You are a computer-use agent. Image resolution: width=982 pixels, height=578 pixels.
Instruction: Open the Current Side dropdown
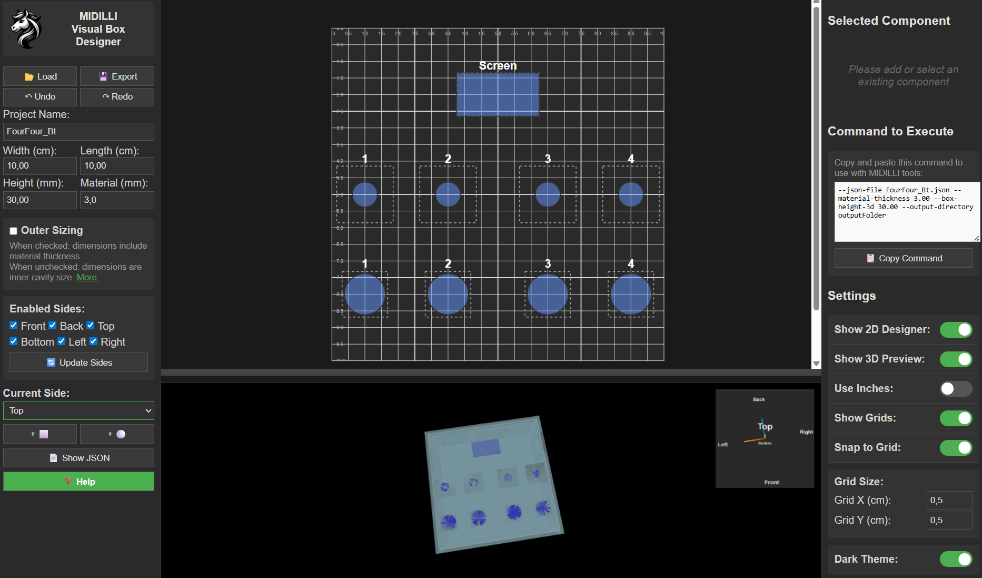tap(78, 411)
